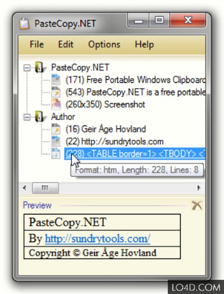Click the horizontal scrollbar right arrow
This screenshot has width=224, height=294.
click(x=199, y=188)
